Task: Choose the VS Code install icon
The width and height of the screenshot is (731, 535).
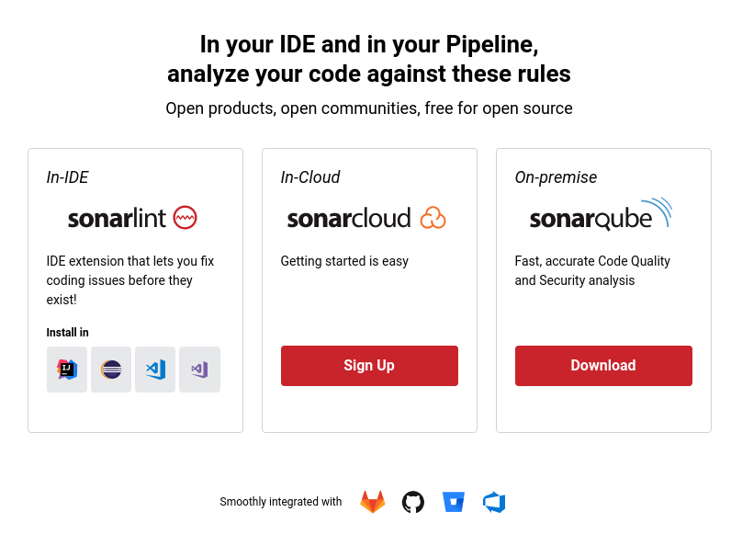Action: click(x=155, y=370)
